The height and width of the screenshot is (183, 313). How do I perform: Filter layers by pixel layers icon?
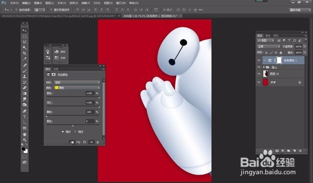tap(279, 40)
